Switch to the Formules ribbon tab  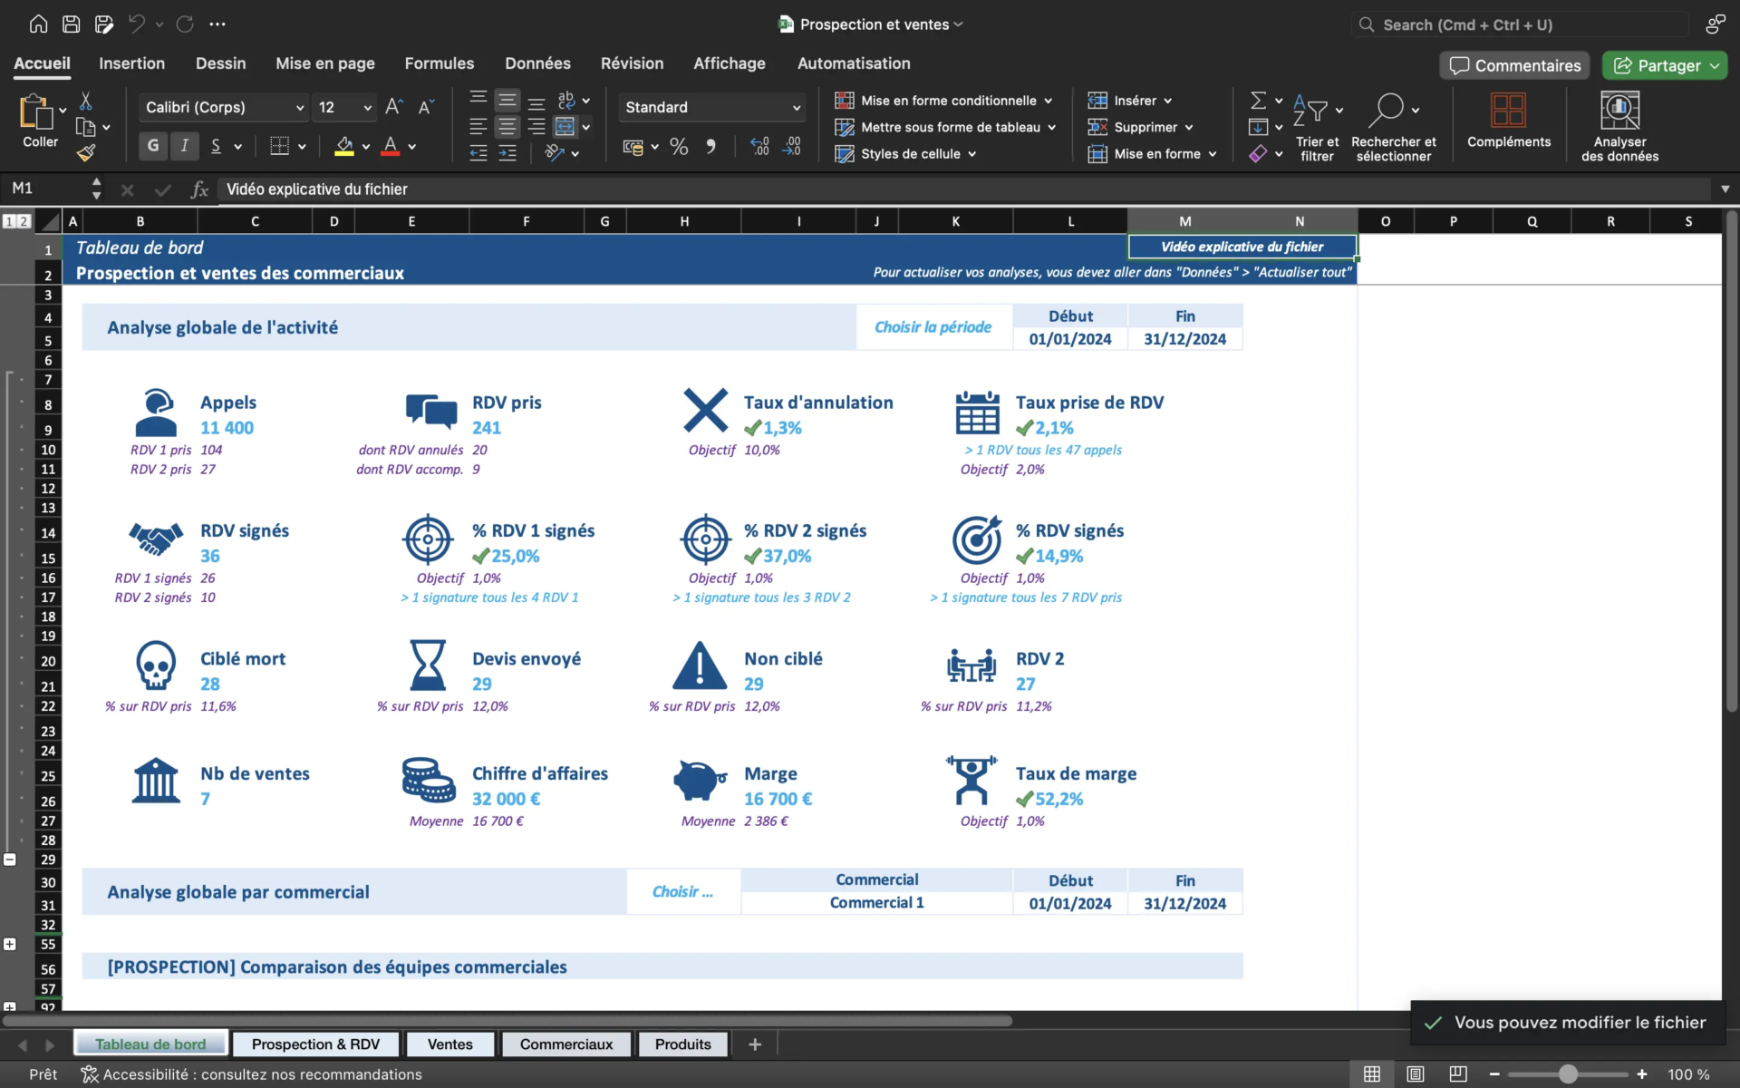click(x=440, y=63)
